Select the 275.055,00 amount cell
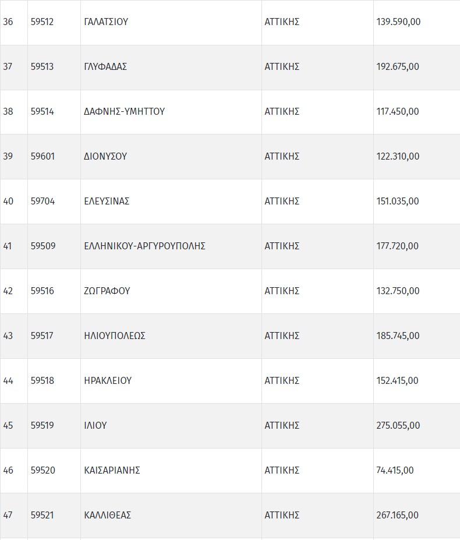 click(398, 426)
